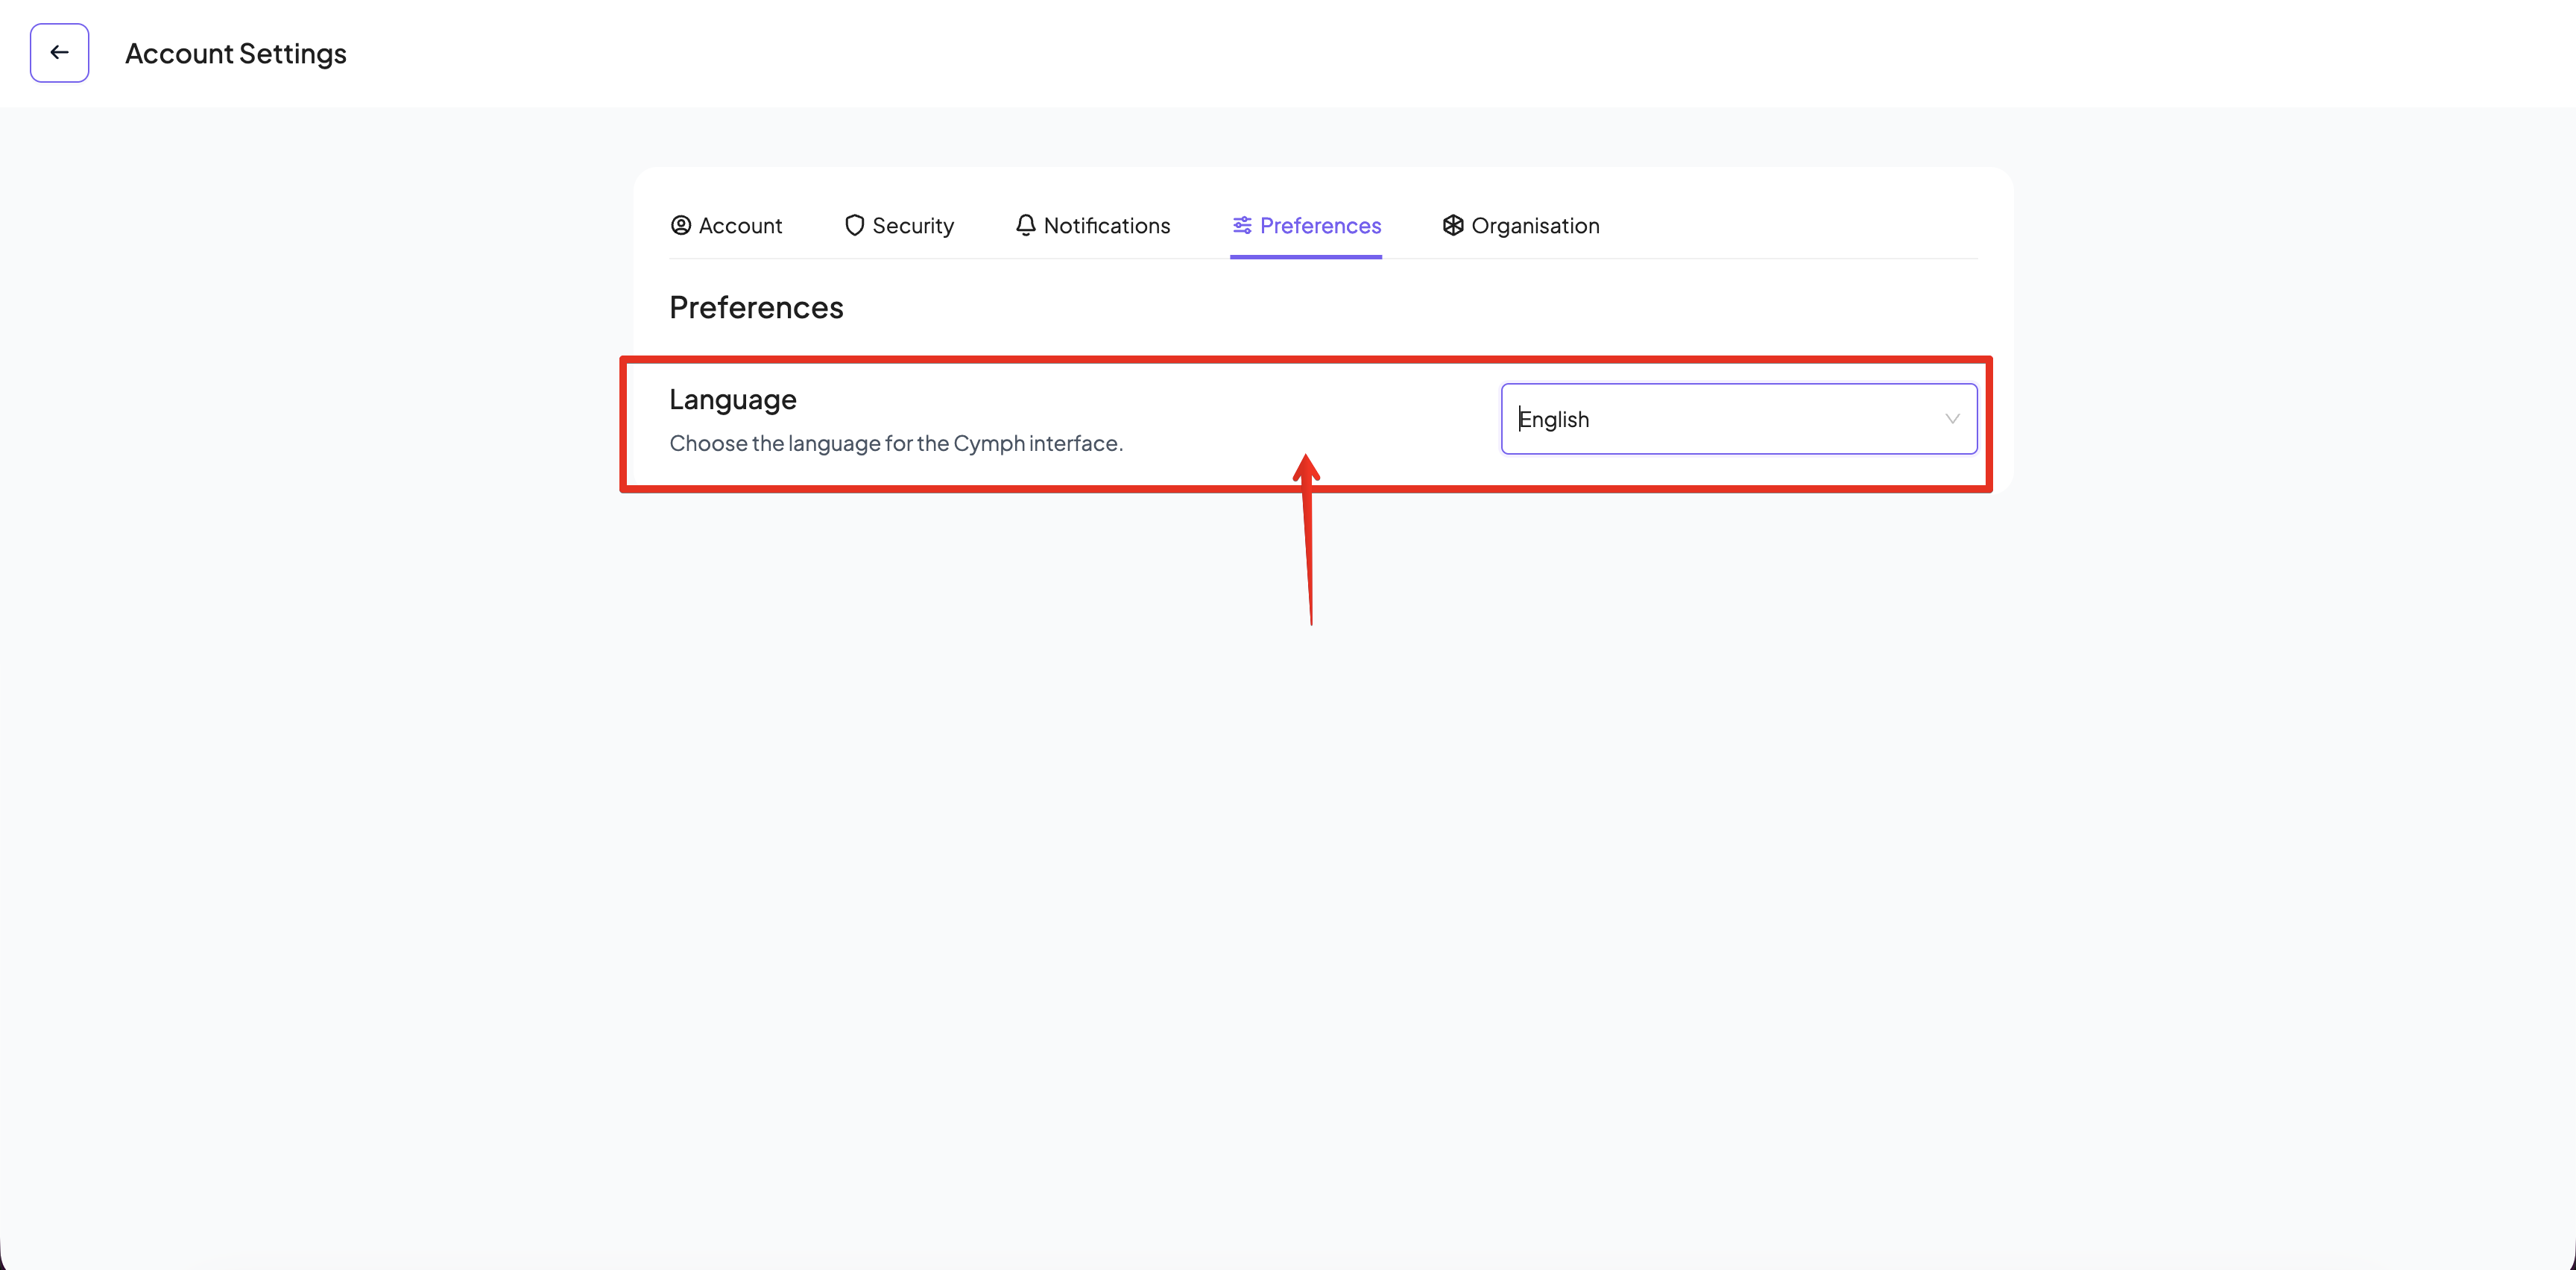Click the 'Preferences' section heading
This screenshot has width=2576, height=1270.
[x=756, y=307]
